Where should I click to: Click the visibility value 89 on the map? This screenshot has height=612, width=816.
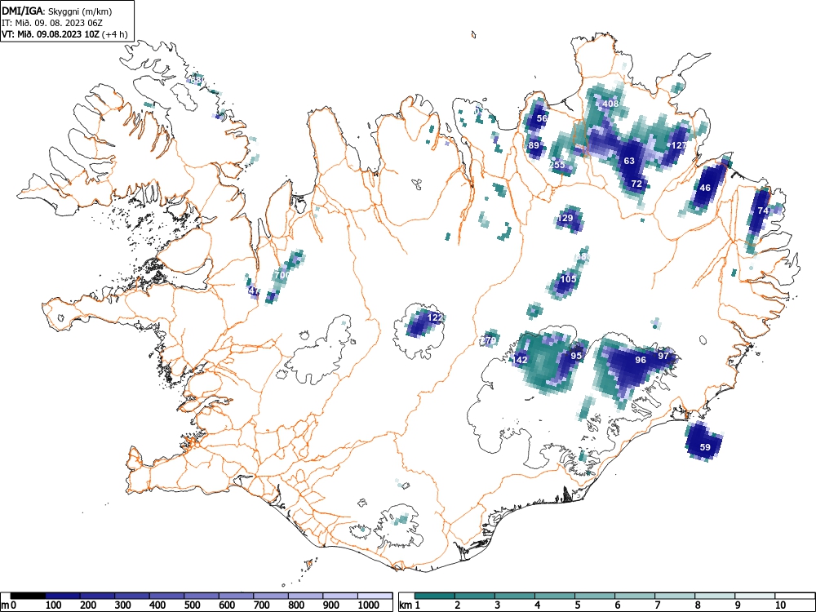click(x=534, y=145)
